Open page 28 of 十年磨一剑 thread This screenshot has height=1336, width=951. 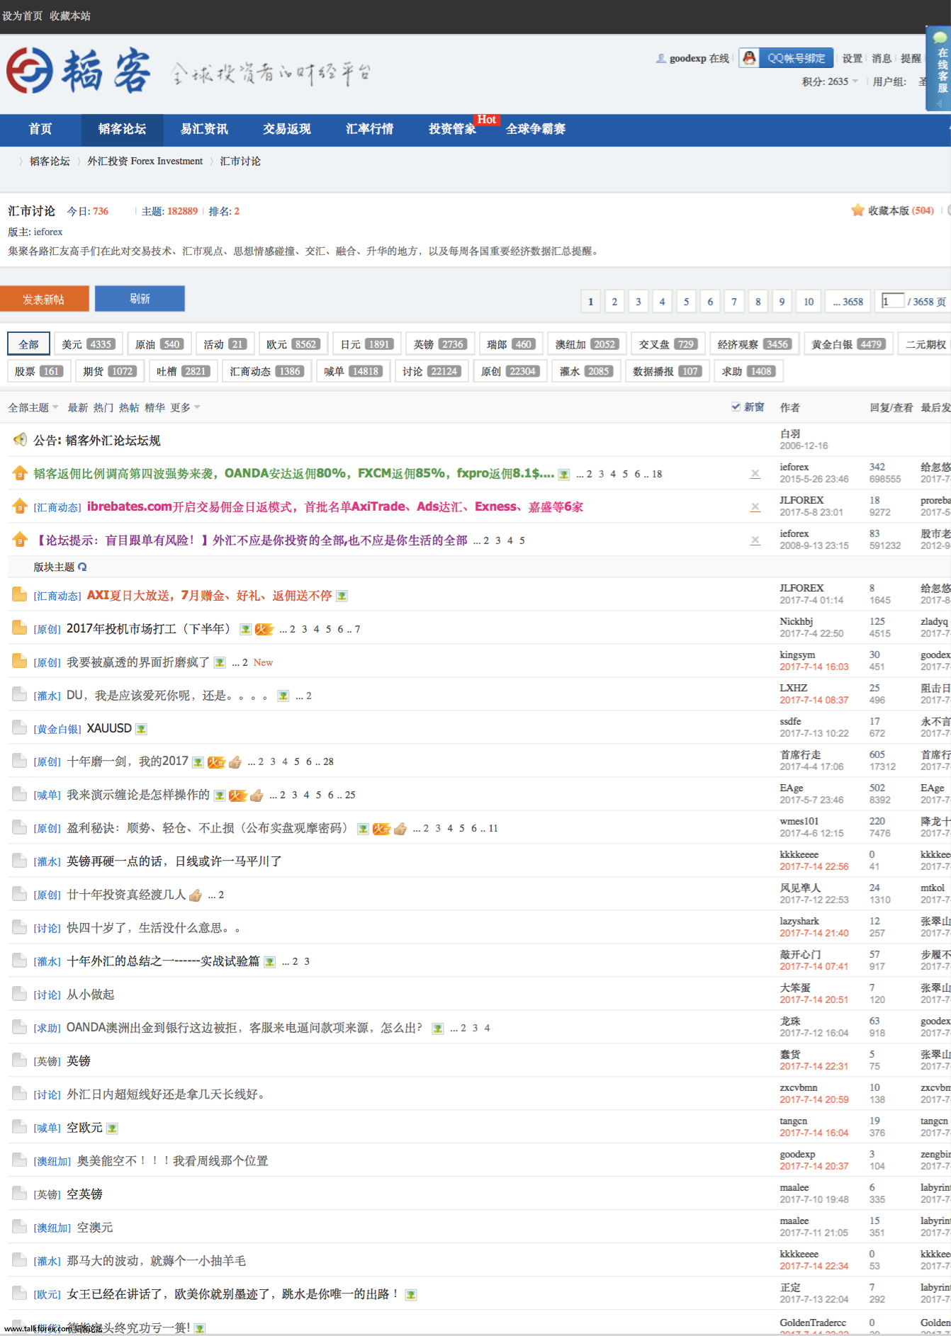[x=329, y=762]
